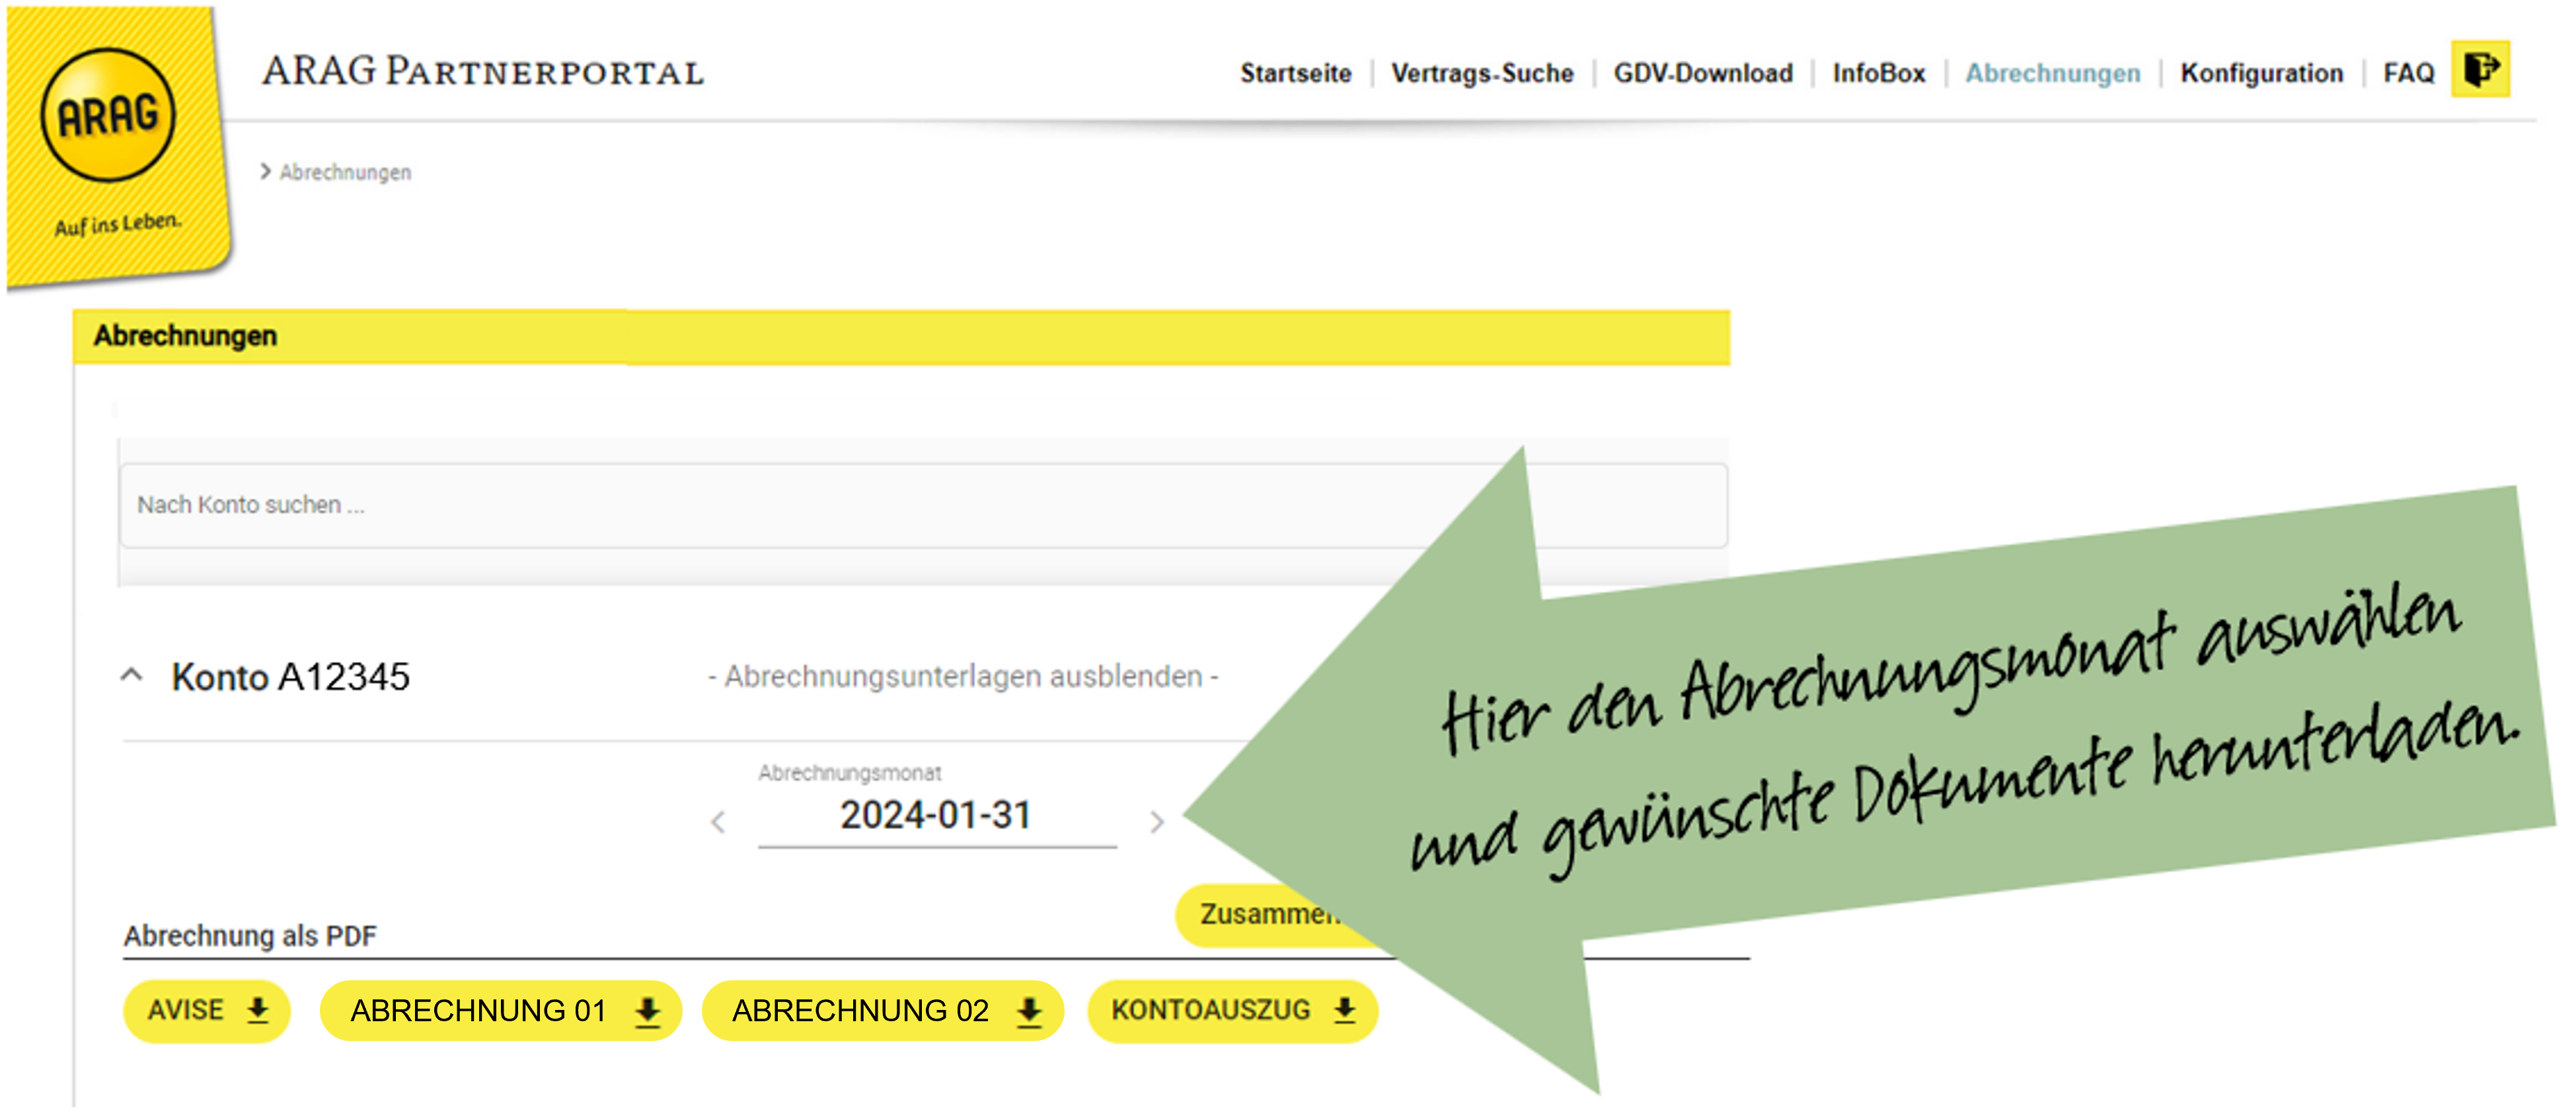
Task: Open the Startseite menu item
Action: coord(1295,73)
